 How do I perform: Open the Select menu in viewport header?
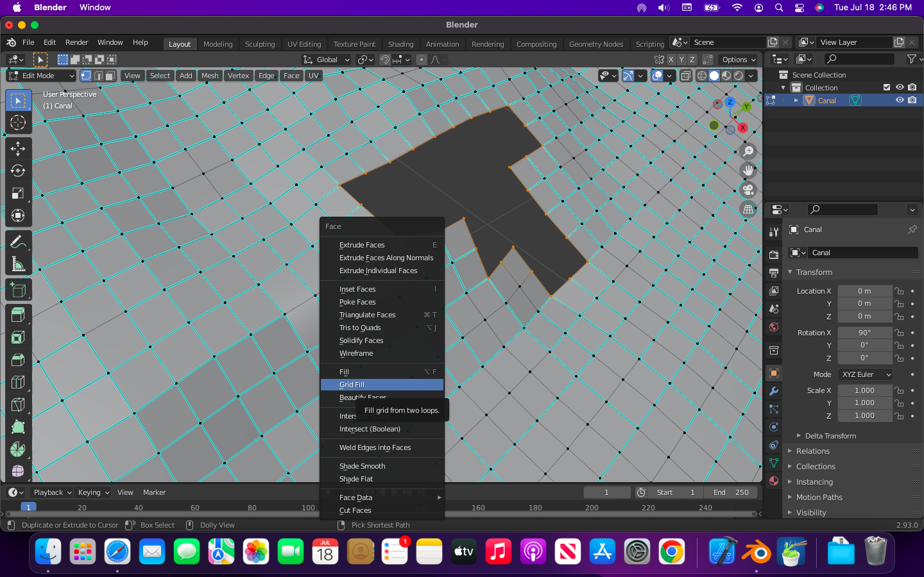tap(160, 76)
